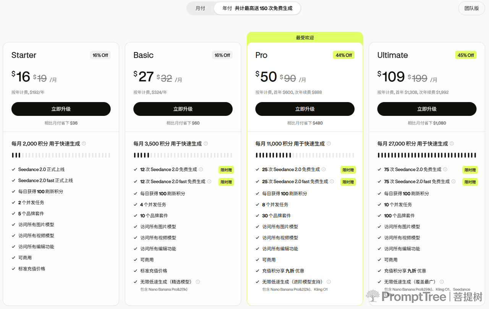Open info icon next to 无限低速生成（覆盖最广）

pos(442,282)
